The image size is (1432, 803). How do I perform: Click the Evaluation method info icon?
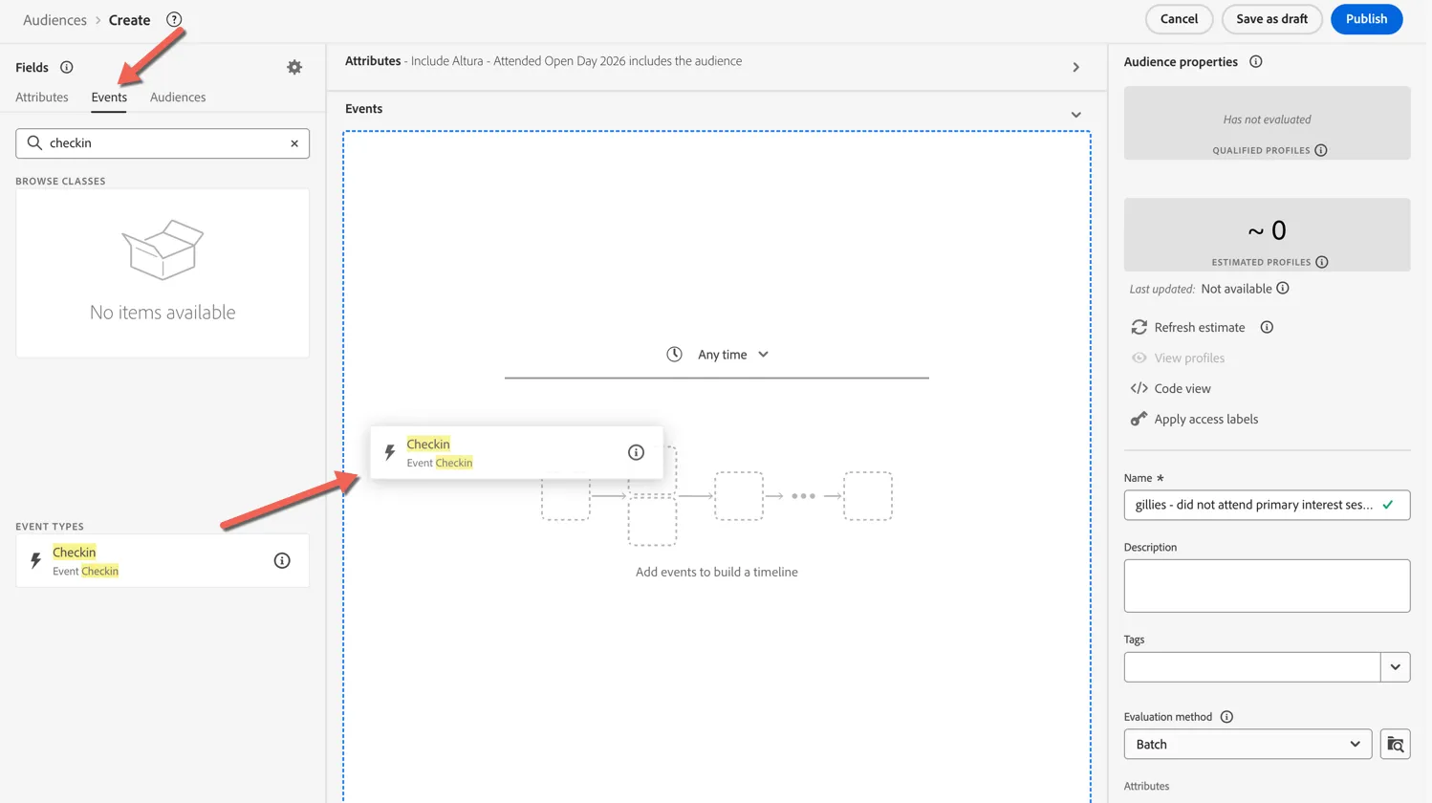[1226, 717]
